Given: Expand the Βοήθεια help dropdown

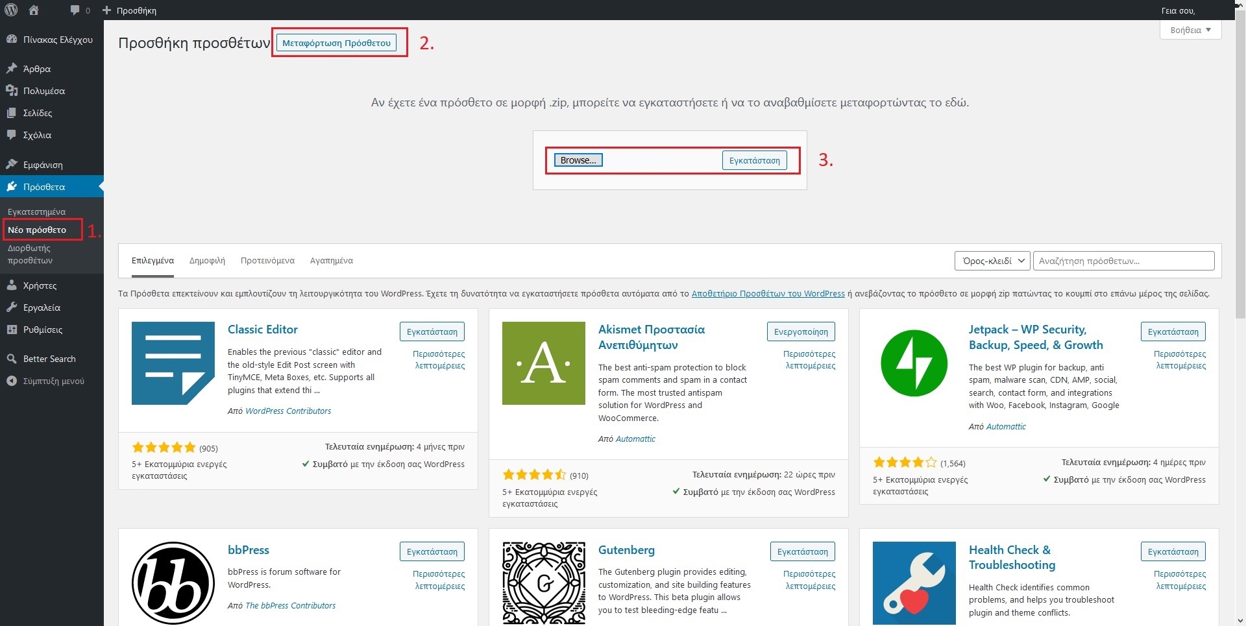Looking at the screenshot, I should [1190, 30].
